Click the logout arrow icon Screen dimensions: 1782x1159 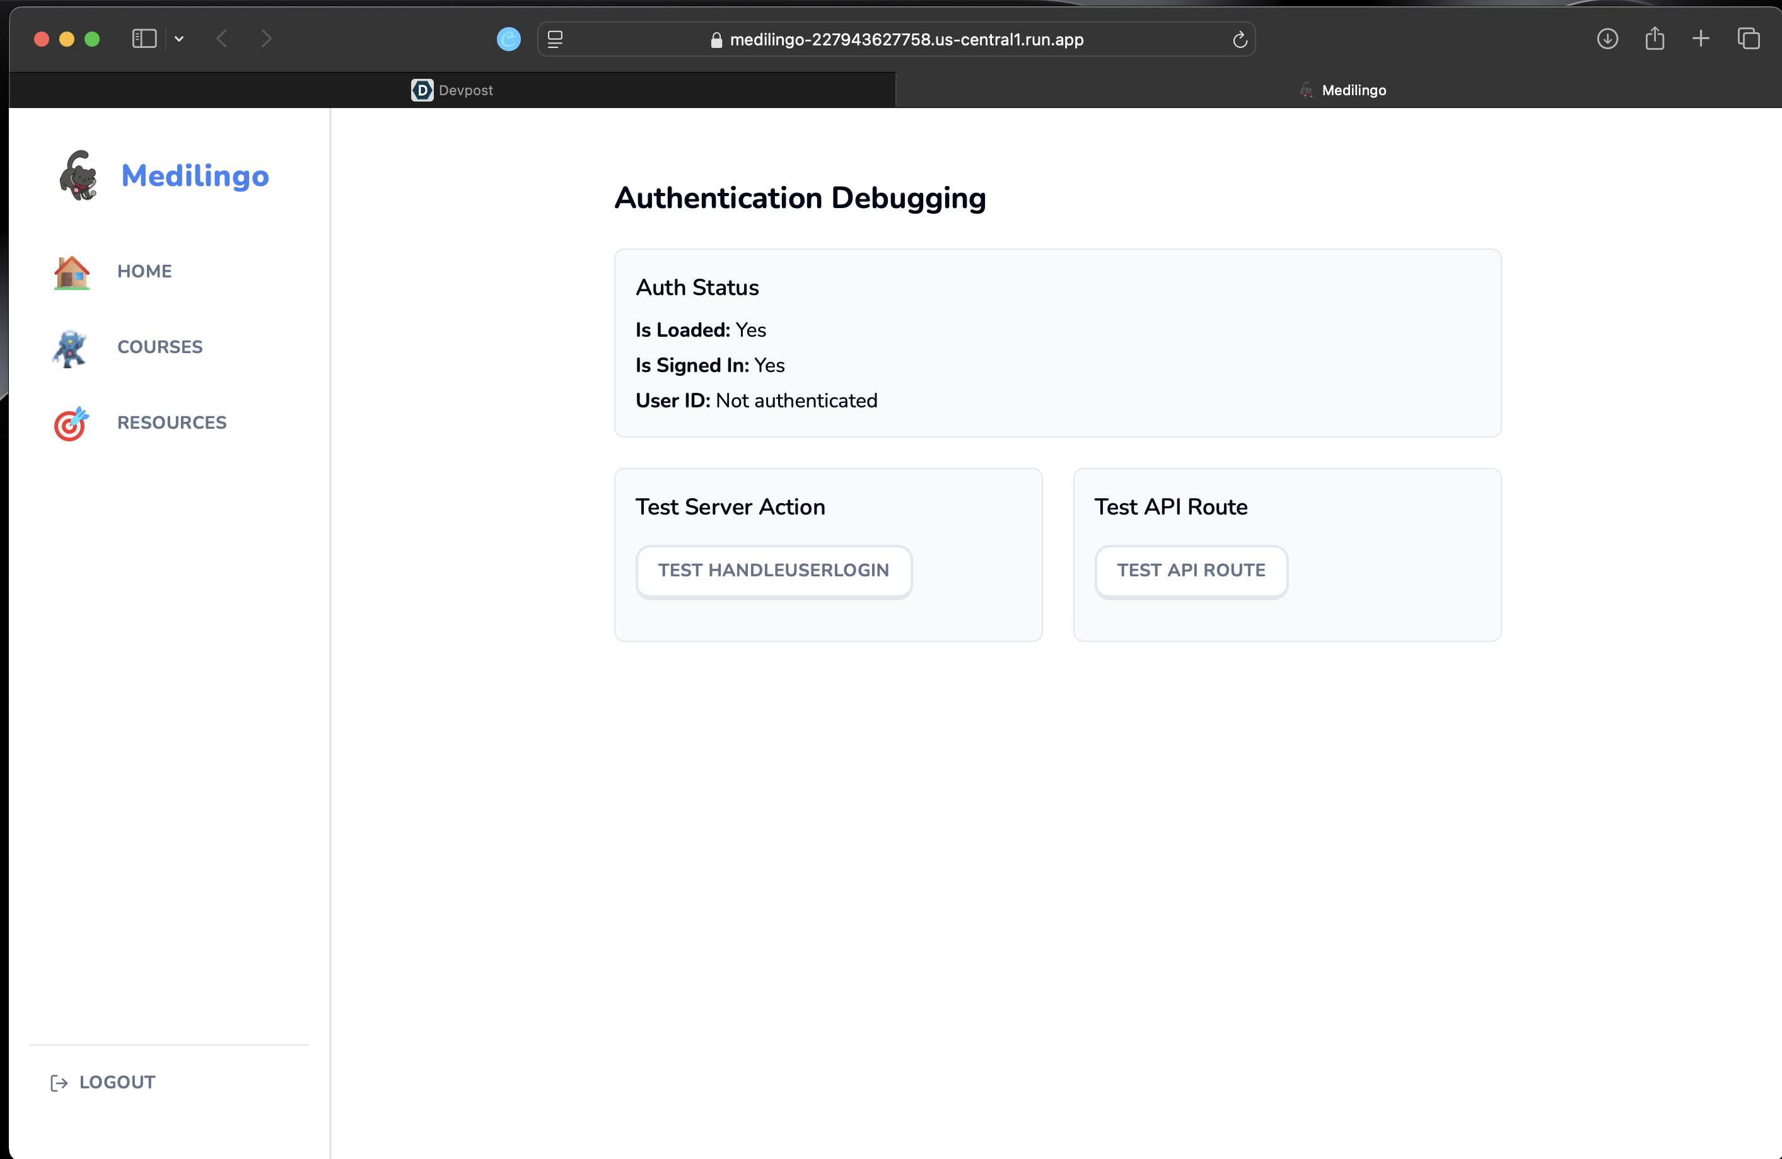pos(59,1083)
